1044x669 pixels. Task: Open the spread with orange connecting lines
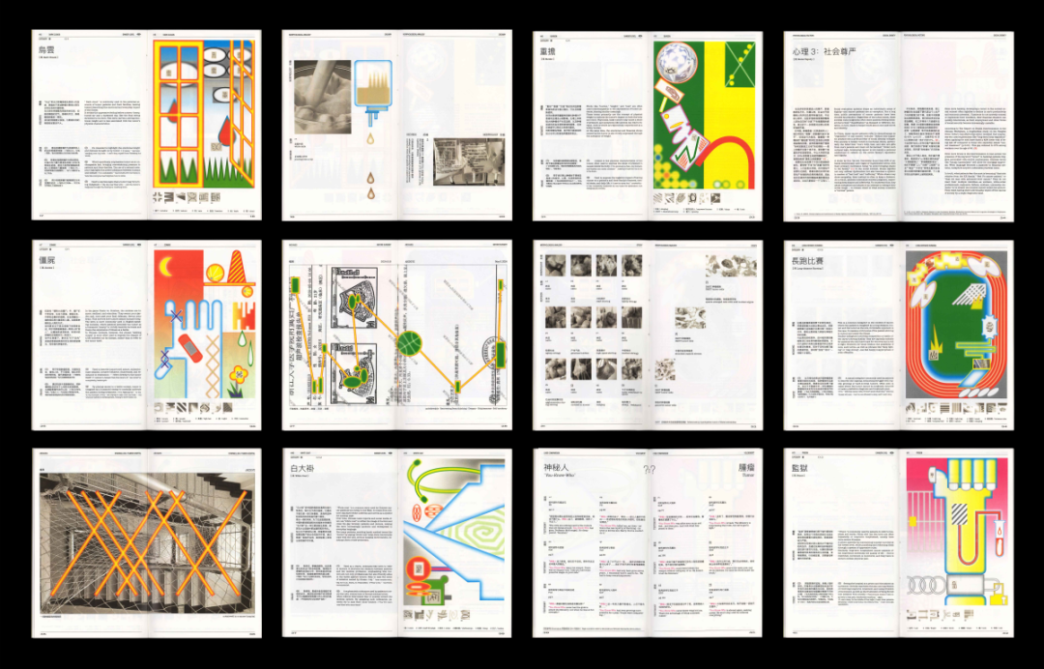(397, 334)
